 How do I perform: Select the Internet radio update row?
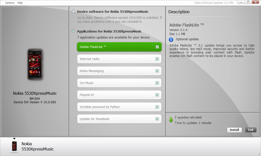click(x=119, y=59)
